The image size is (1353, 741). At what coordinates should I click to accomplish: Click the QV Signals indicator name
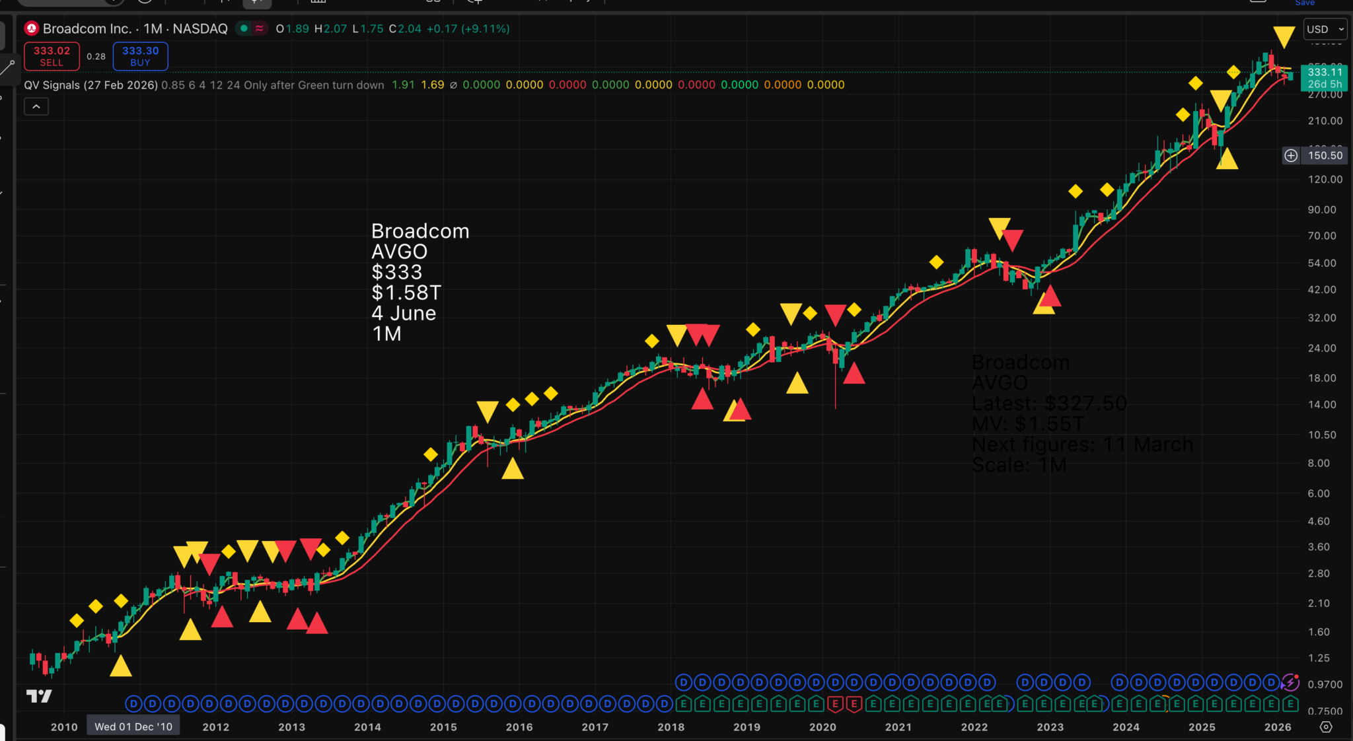(x=52, y=85)
